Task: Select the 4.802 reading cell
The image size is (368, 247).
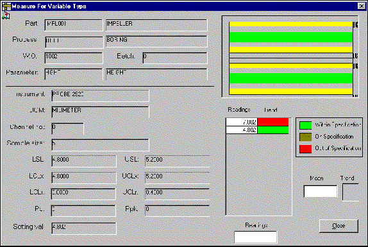Action: [x=242, y=130]
